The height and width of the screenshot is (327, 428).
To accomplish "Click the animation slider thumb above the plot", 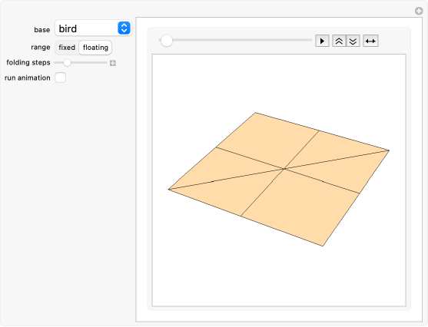I will [166, 41].
